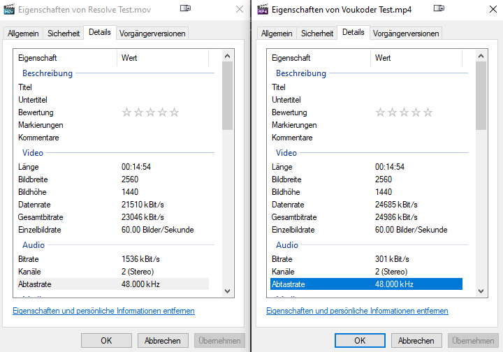Click the vertical scrollbar thumb in Resolve Test details

pos(227,95)
